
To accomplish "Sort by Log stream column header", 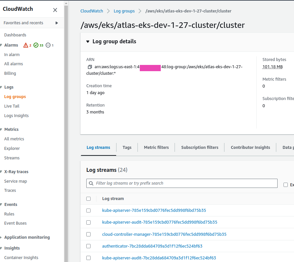I will (x=113, y=199).
